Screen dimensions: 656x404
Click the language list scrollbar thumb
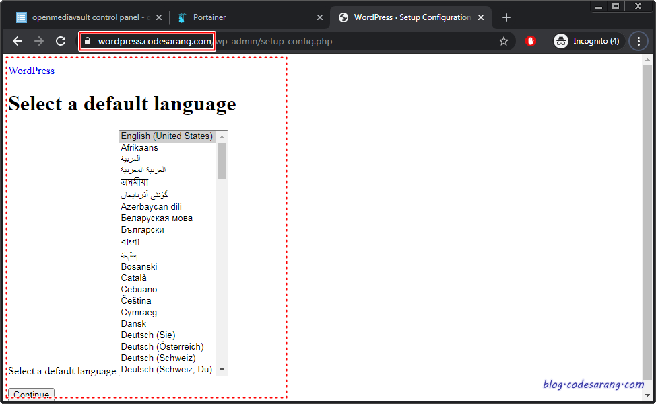[x=222, y=161]
